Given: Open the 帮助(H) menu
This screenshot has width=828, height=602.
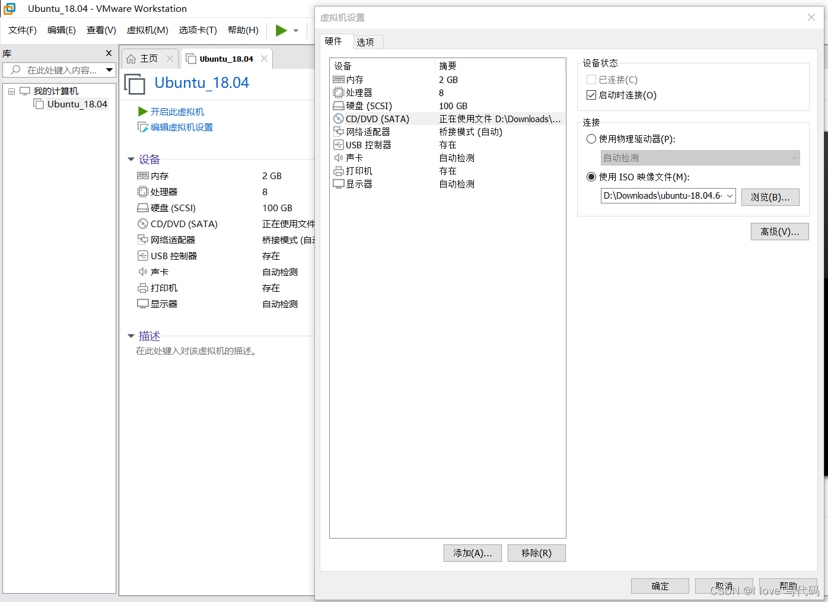Looking at the screenshot, I should (x=243, y=30).
